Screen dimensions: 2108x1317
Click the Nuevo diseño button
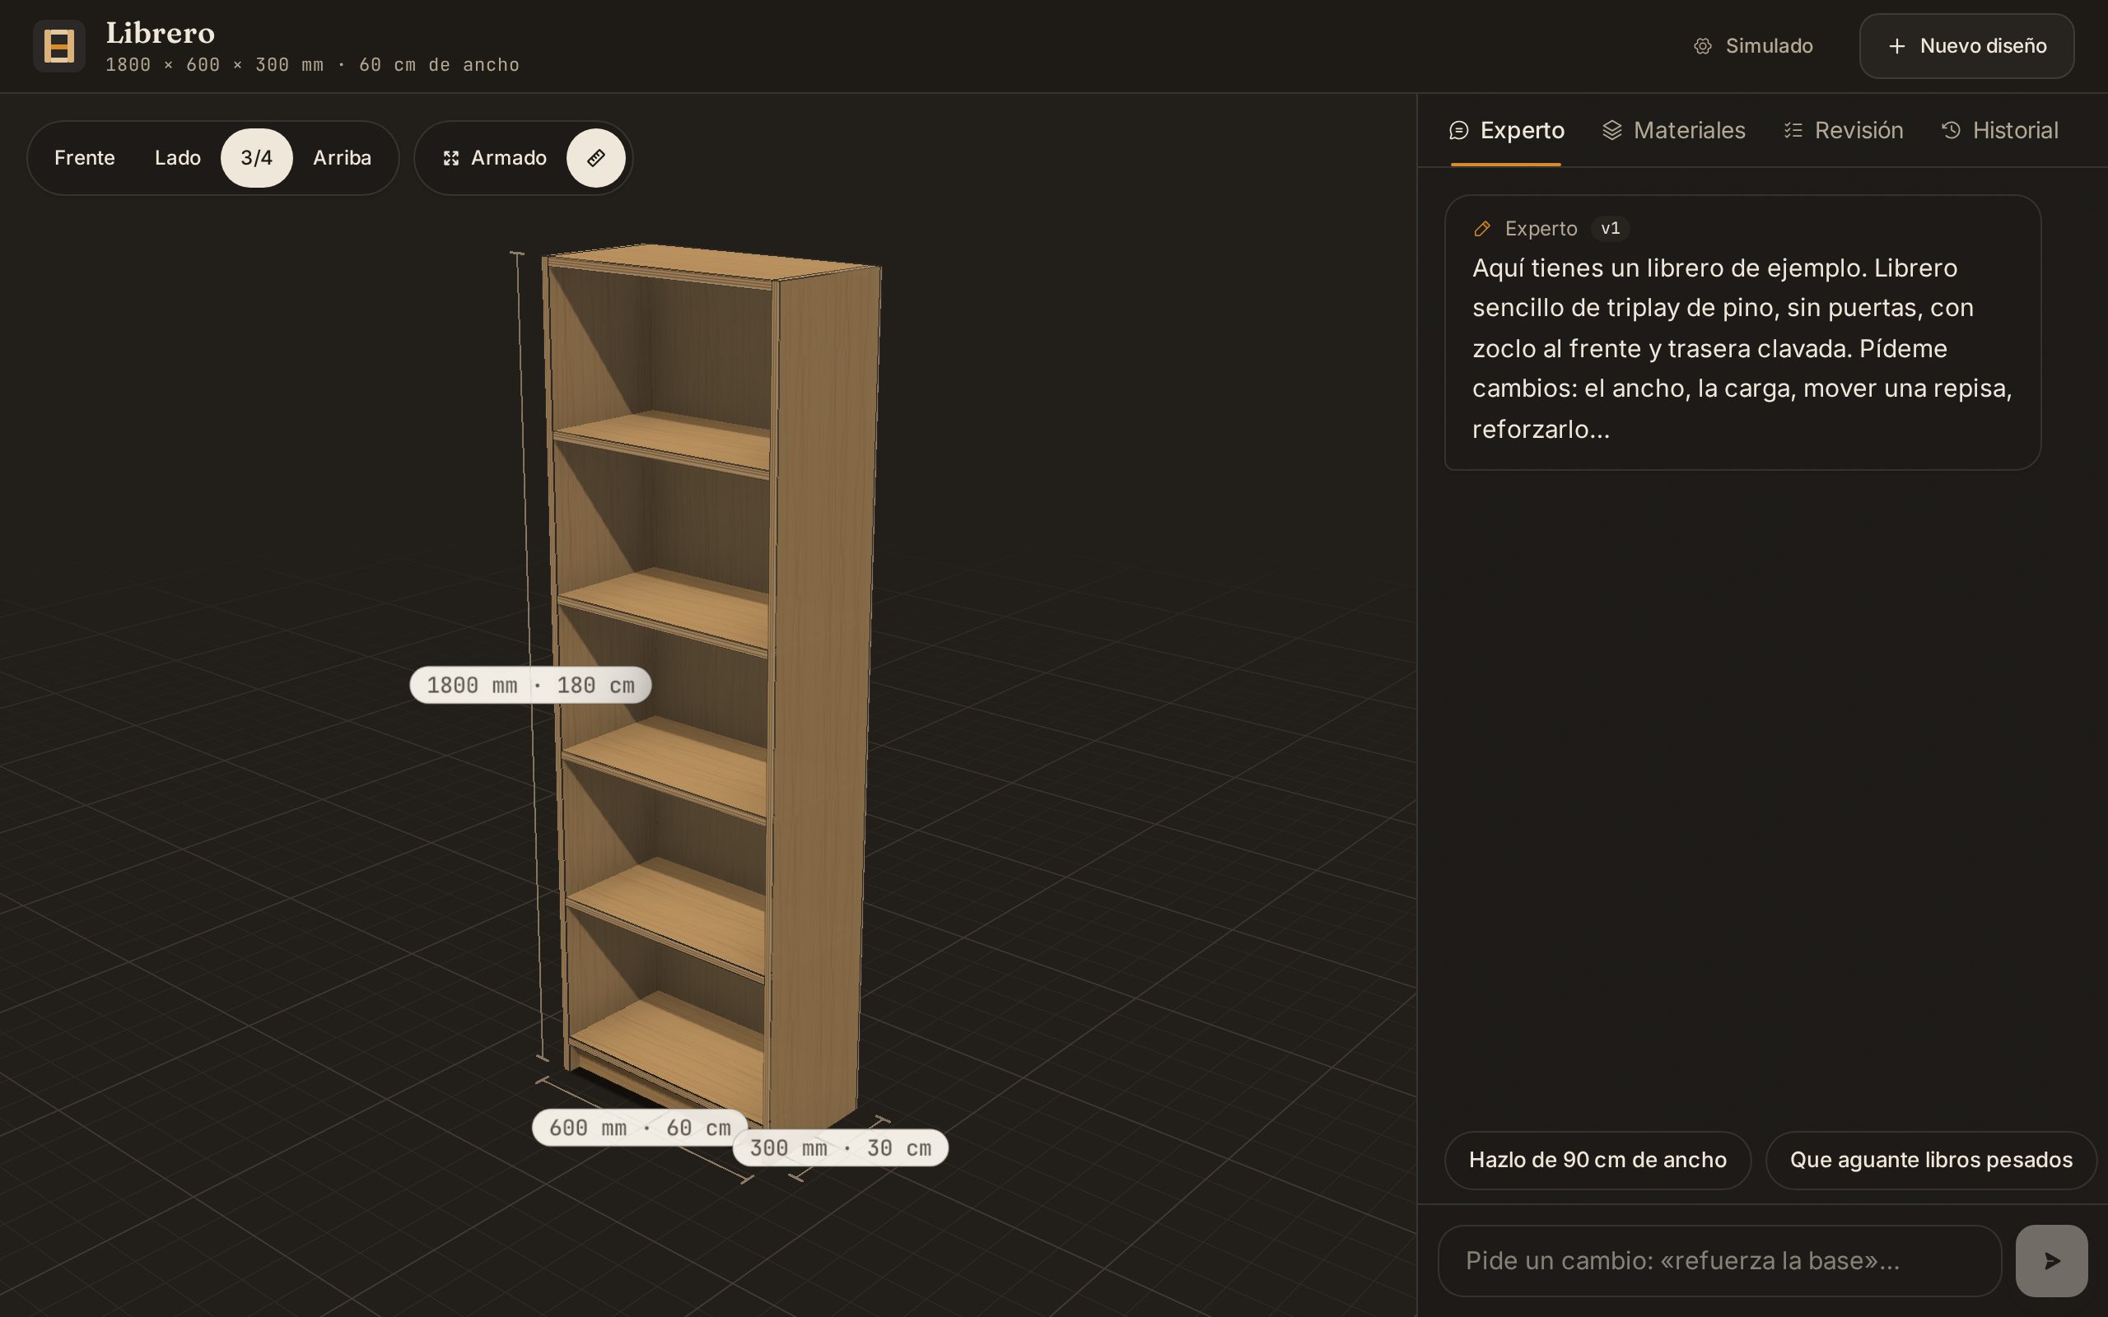[1966, 46]
